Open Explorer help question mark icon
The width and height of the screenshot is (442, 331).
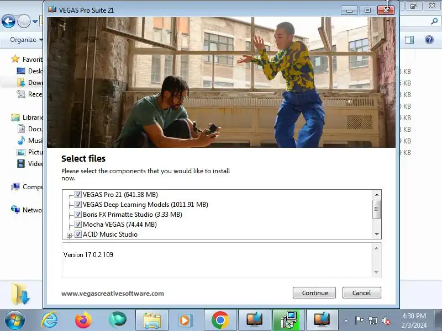(429, 40)
